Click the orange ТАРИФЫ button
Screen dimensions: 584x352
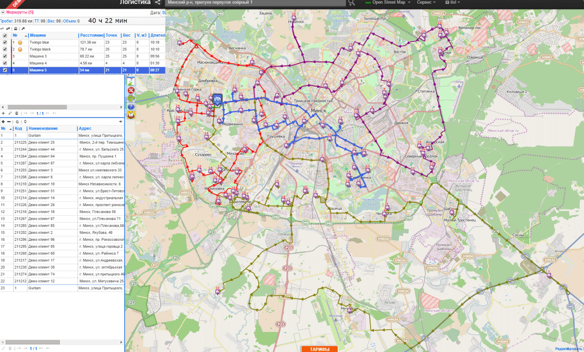(x=319, y=349)
